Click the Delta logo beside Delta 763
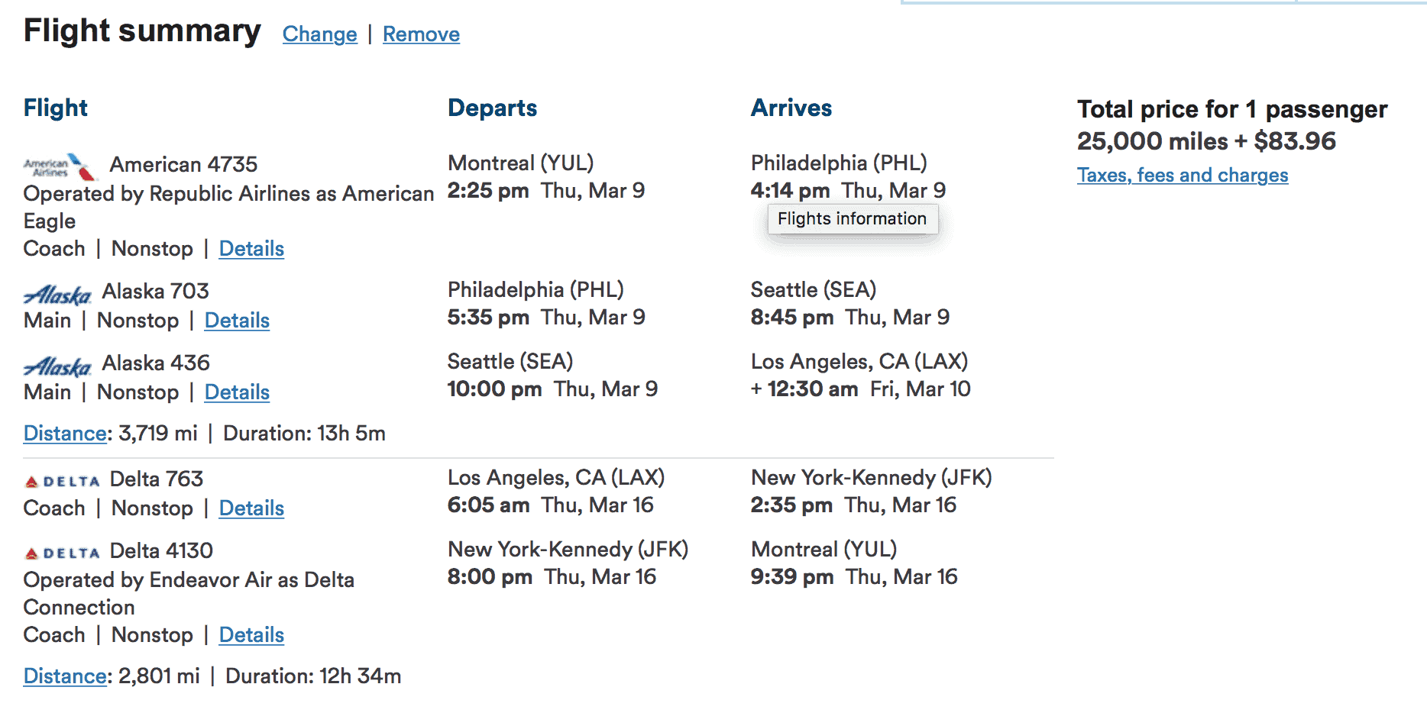The width and height of the screenshot is (1427, 713). (x=62, y=481)
